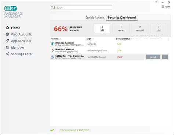
Task: Open the Menu text label
Action: click(x=167, y=7)
